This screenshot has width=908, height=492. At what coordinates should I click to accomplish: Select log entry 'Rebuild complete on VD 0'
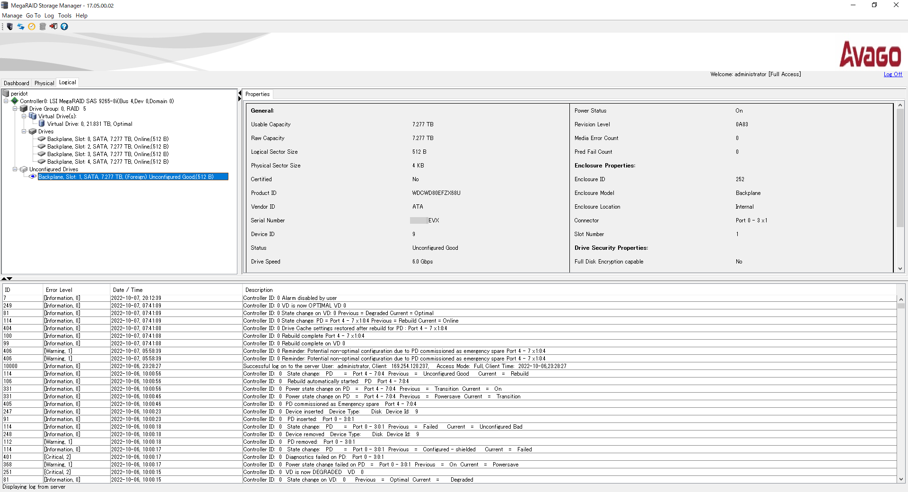coord(449,343)
